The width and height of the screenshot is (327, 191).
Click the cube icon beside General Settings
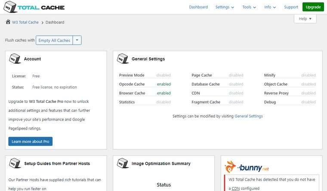(x=123, y=59)
